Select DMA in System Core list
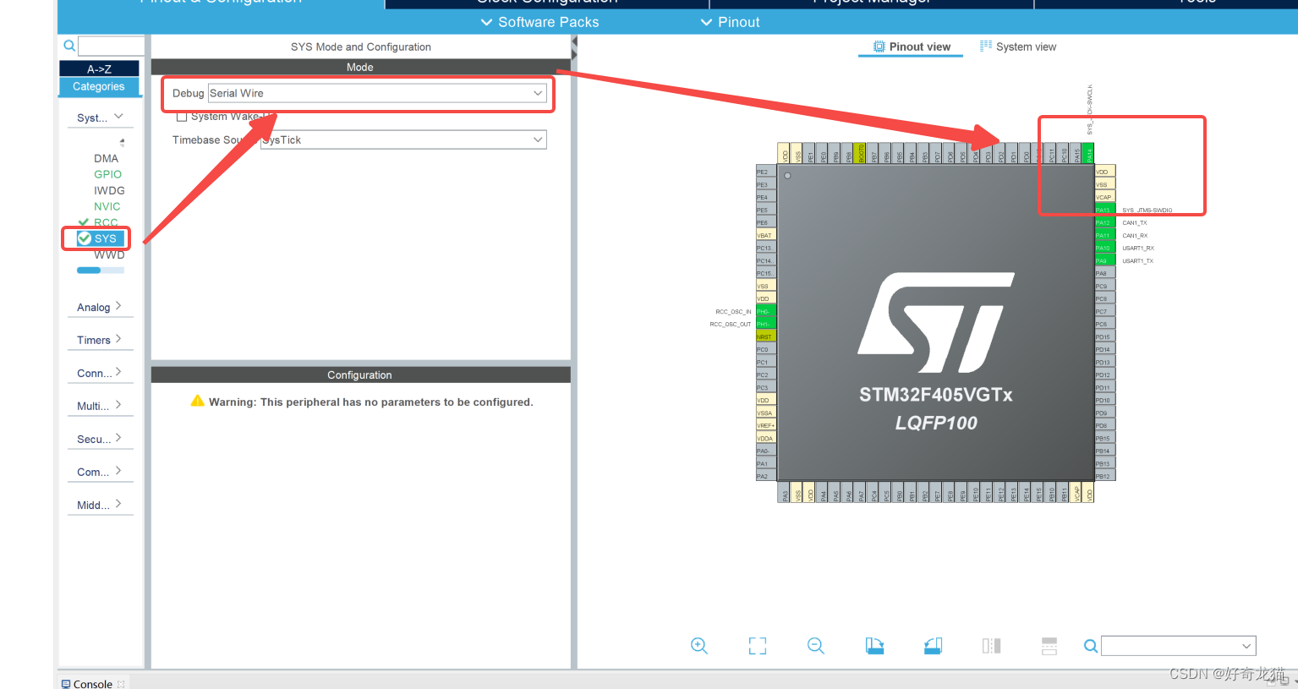 point(107,158)
